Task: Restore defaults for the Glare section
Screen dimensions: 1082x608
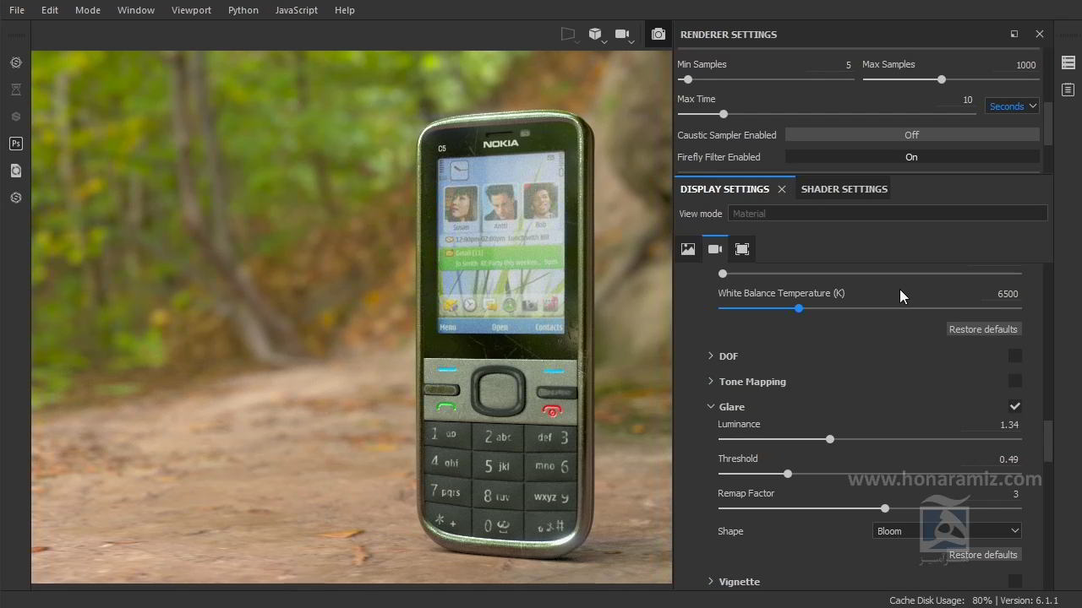Action: 983,555
